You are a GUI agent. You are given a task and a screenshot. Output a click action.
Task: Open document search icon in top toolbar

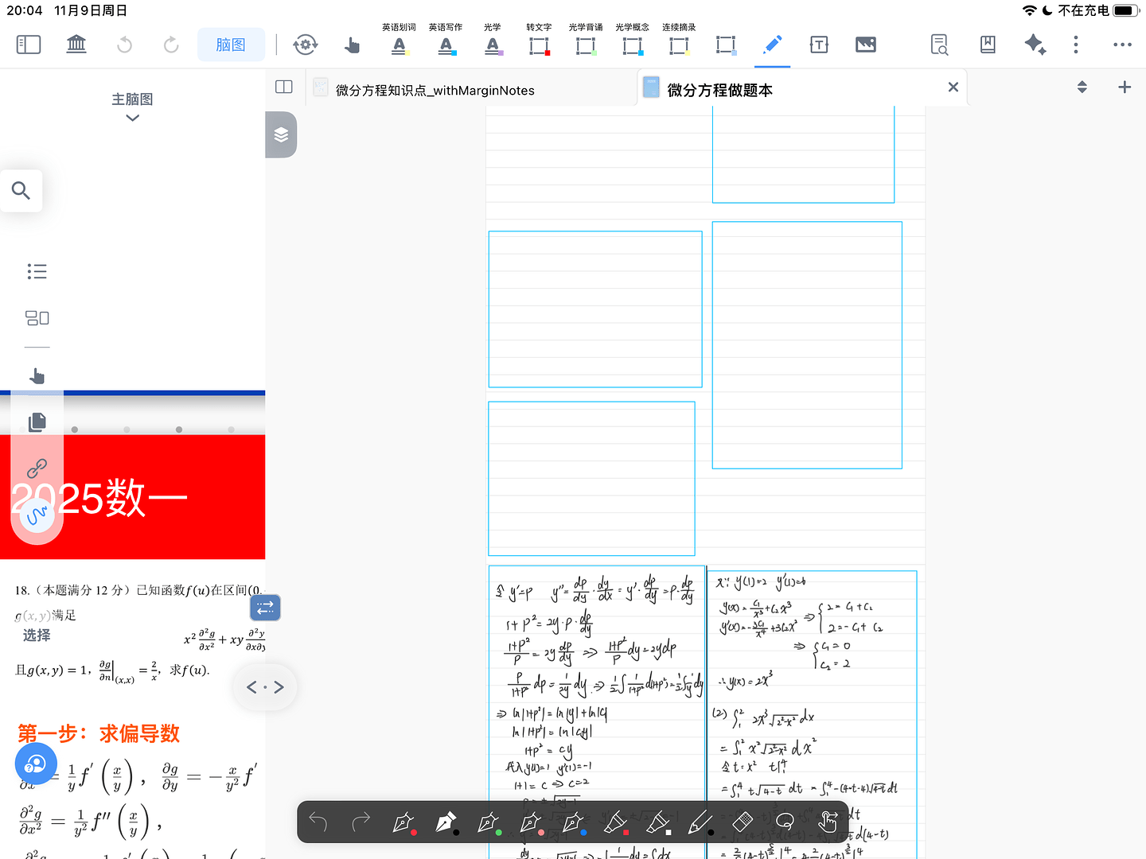(939, 45)
